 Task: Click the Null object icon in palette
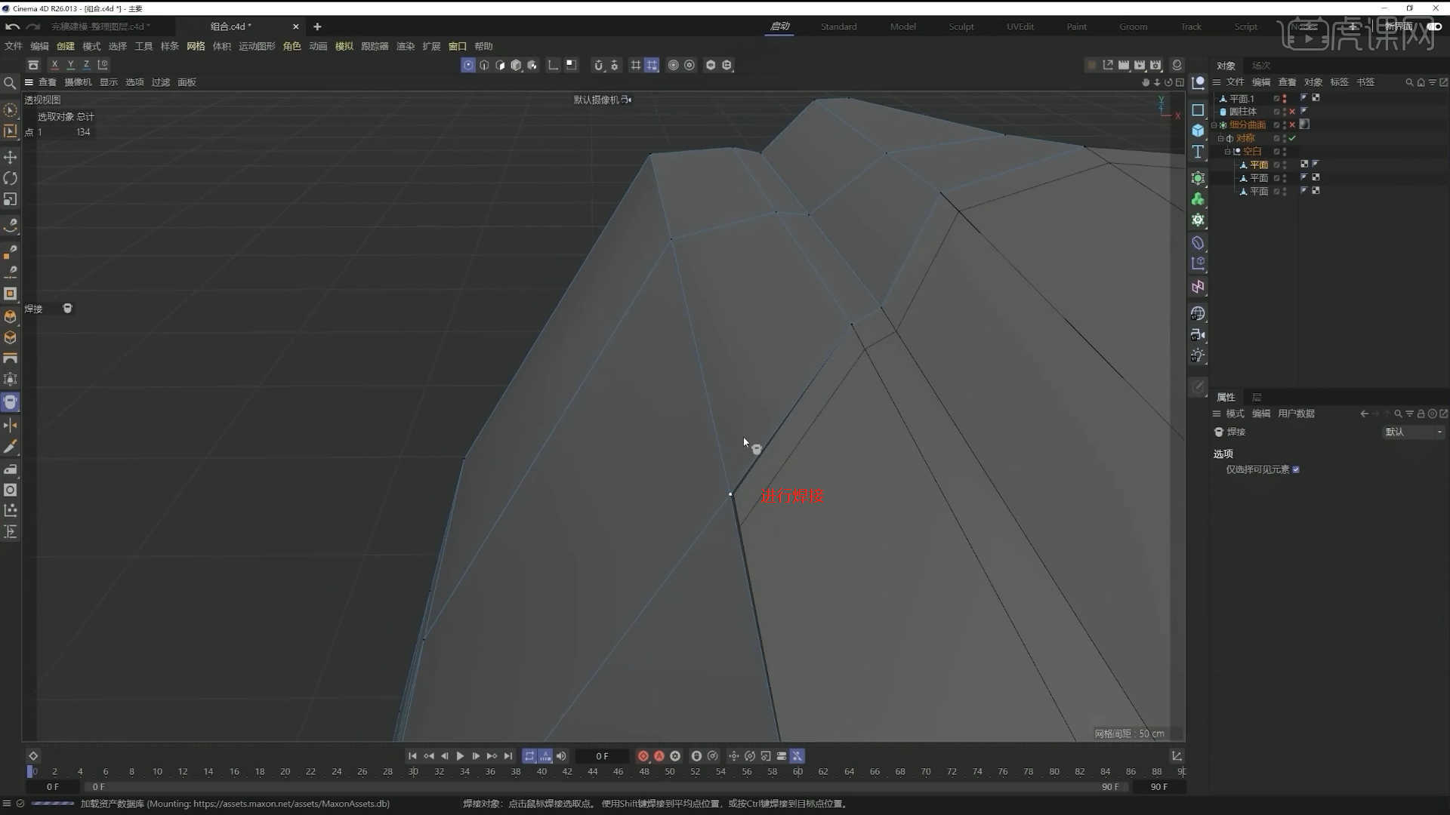1198,83
